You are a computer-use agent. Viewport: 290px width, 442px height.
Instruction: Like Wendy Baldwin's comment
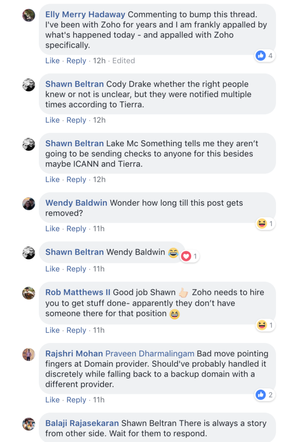[52, 228]
